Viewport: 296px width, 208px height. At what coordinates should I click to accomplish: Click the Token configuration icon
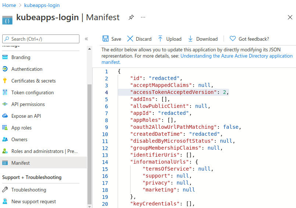tap(5, 92)
